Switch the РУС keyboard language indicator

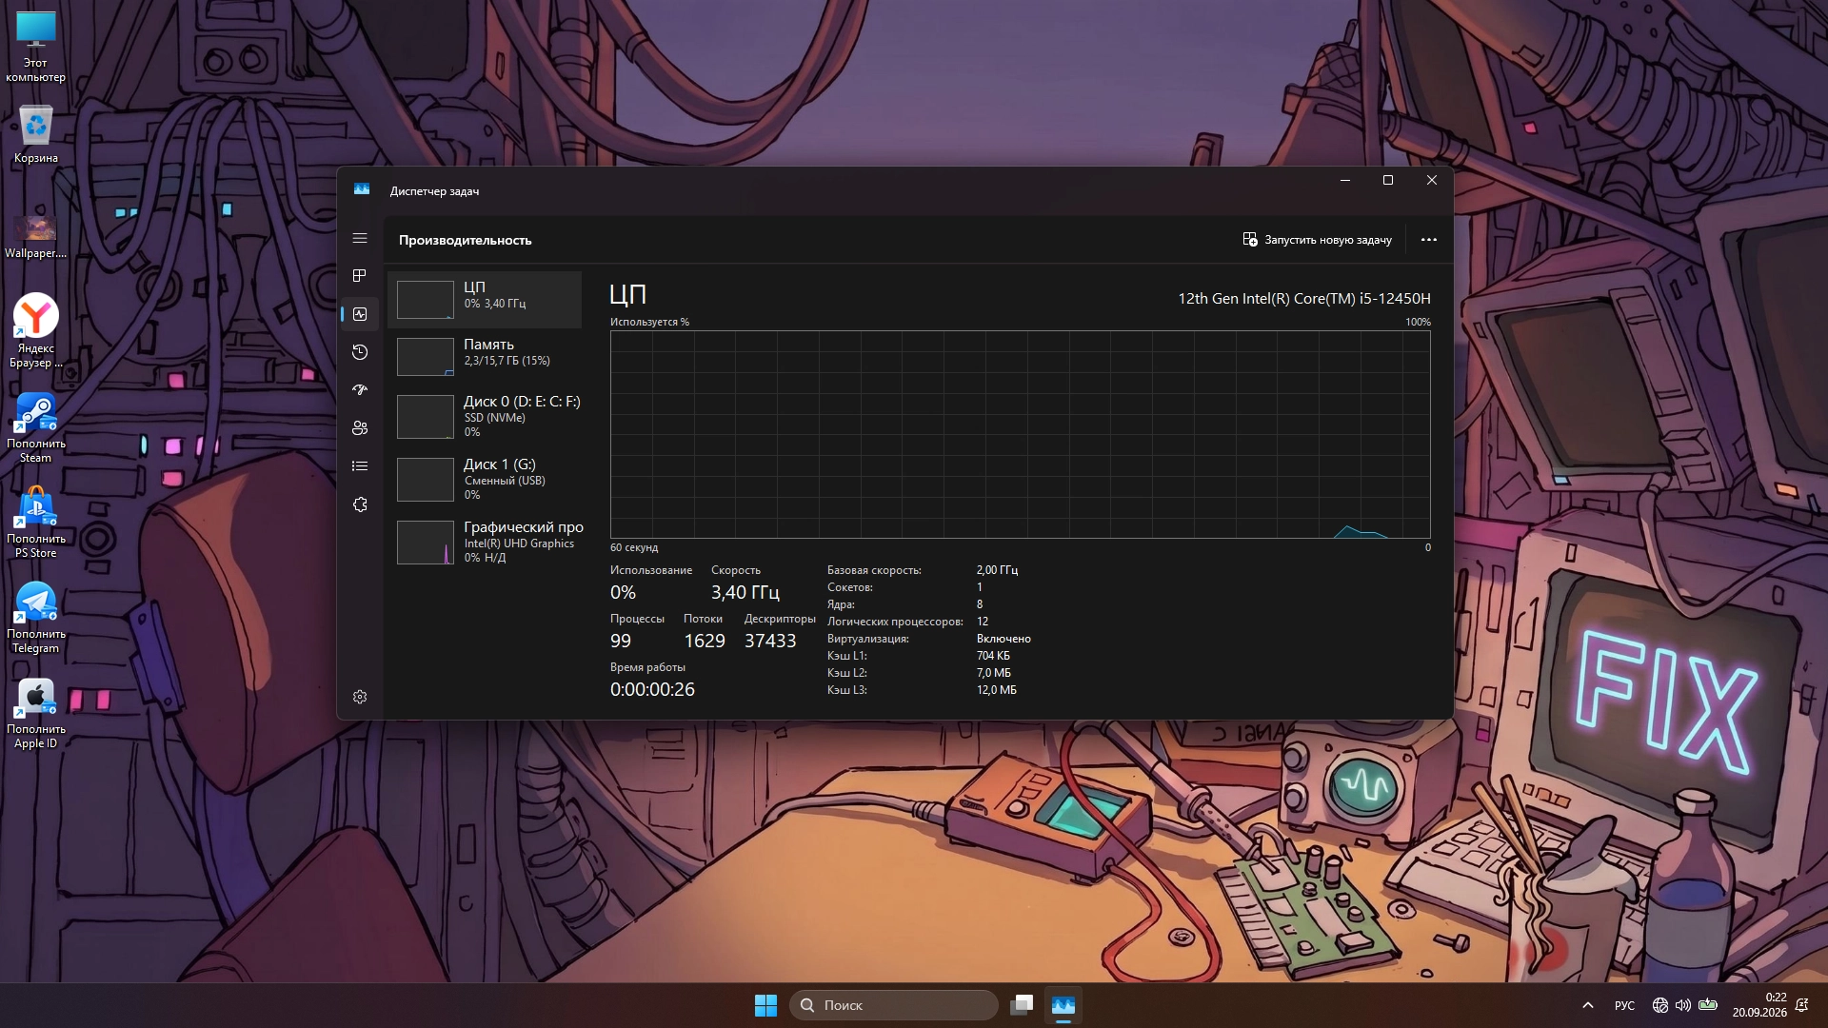click(1625, 1005)
